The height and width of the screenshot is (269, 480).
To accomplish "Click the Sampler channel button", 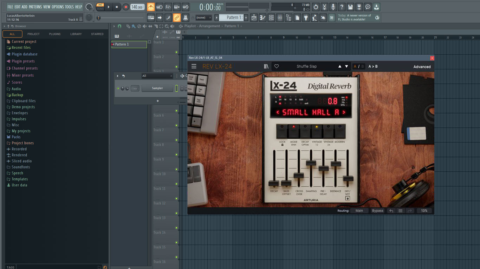I will pos(157,88).
